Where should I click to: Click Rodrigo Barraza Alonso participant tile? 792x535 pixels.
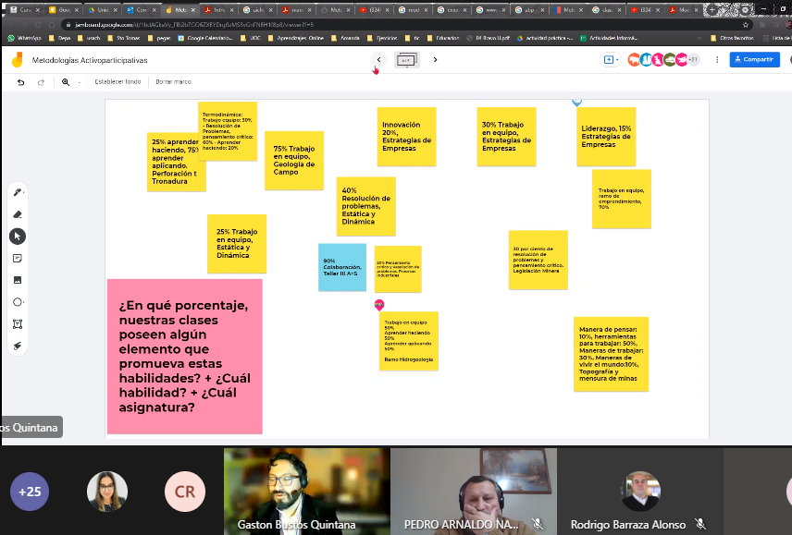point(640,492)
